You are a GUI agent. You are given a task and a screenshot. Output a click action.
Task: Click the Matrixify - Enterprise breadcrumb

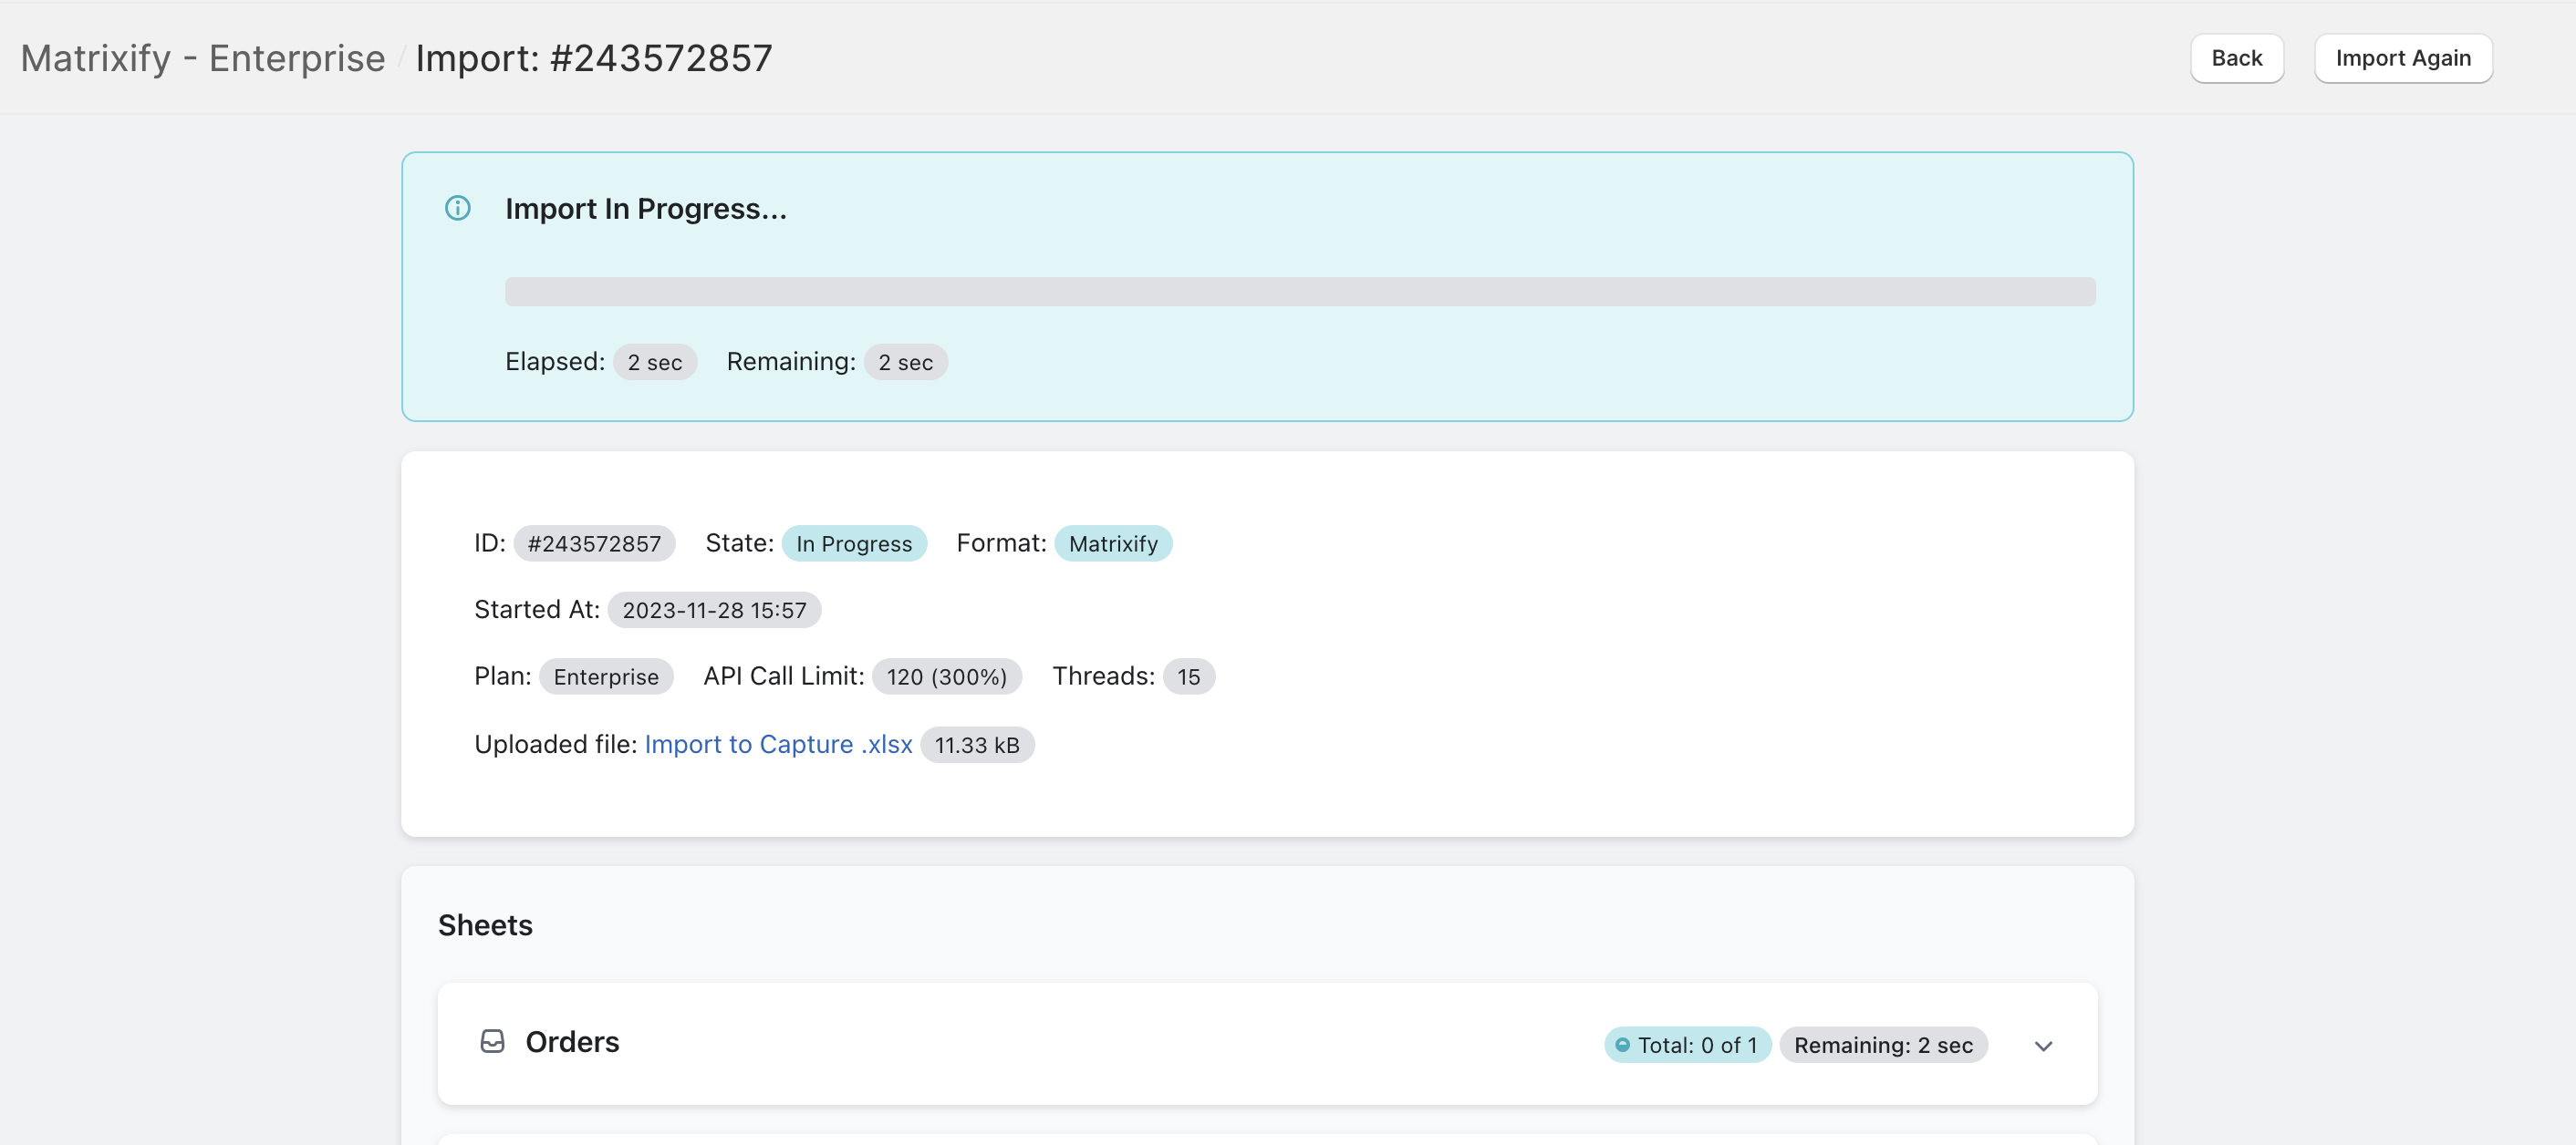[203, 58]
